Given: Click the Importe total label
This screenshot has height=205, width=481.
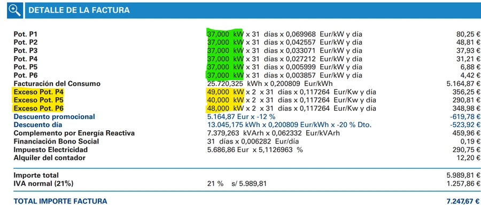Looking at the screenshot, I should pyautogui.click(x=36, y=176).
